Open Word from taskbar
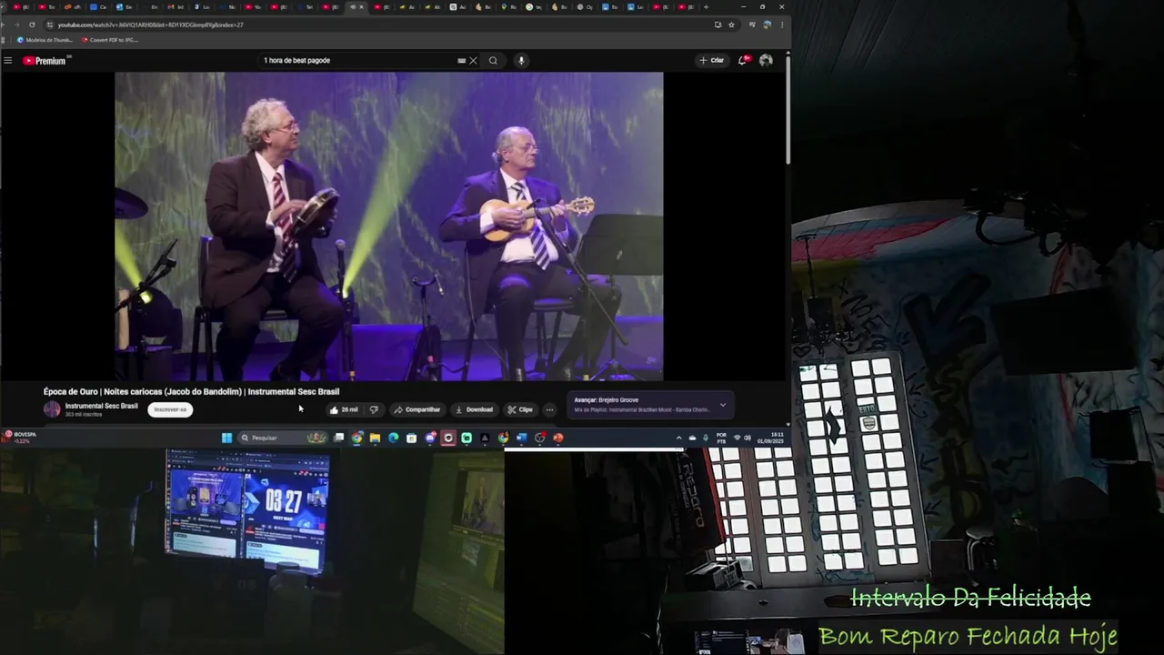This screenshot has width=1164, height=655. coord(521,438)
